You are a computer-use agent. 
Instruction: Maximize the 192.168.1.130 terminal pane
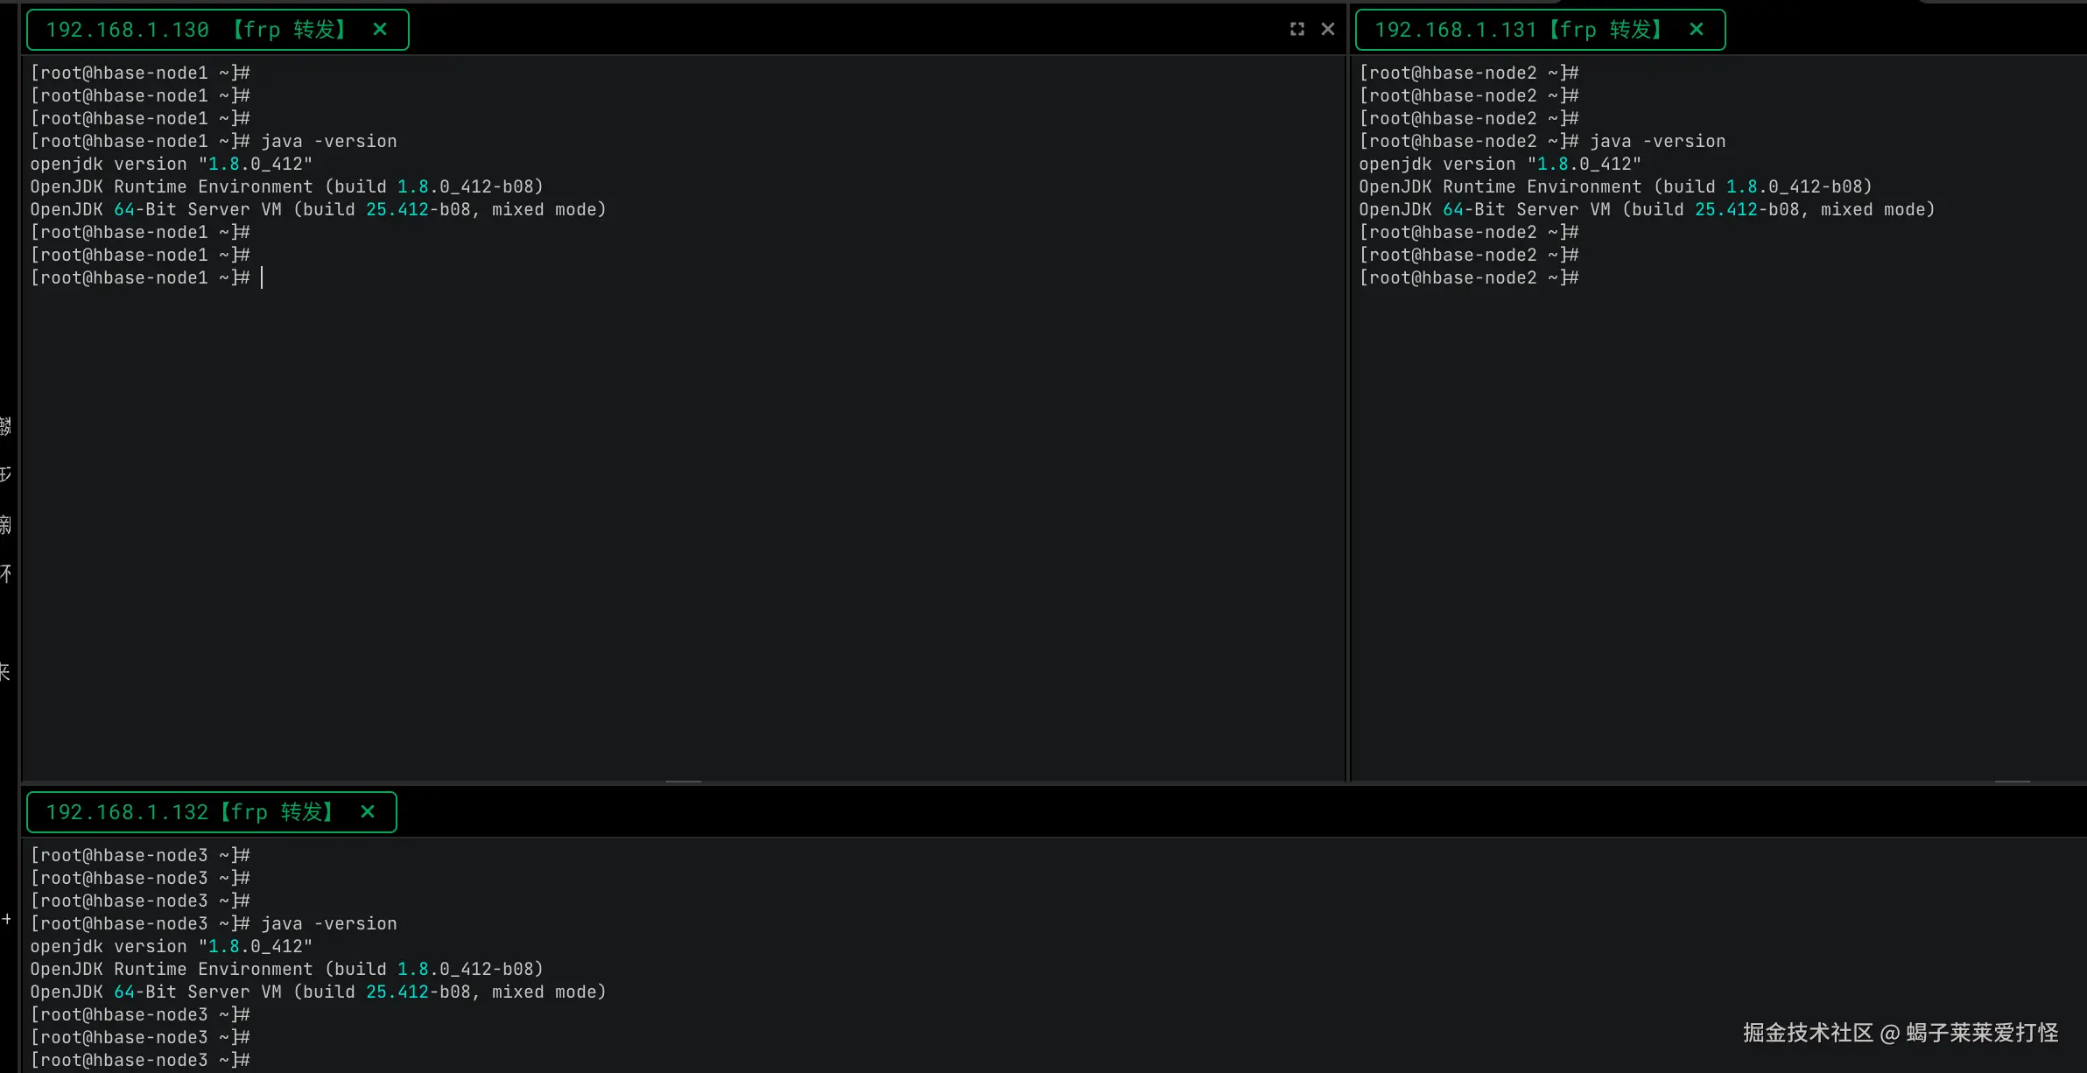tap(1296, 30)
